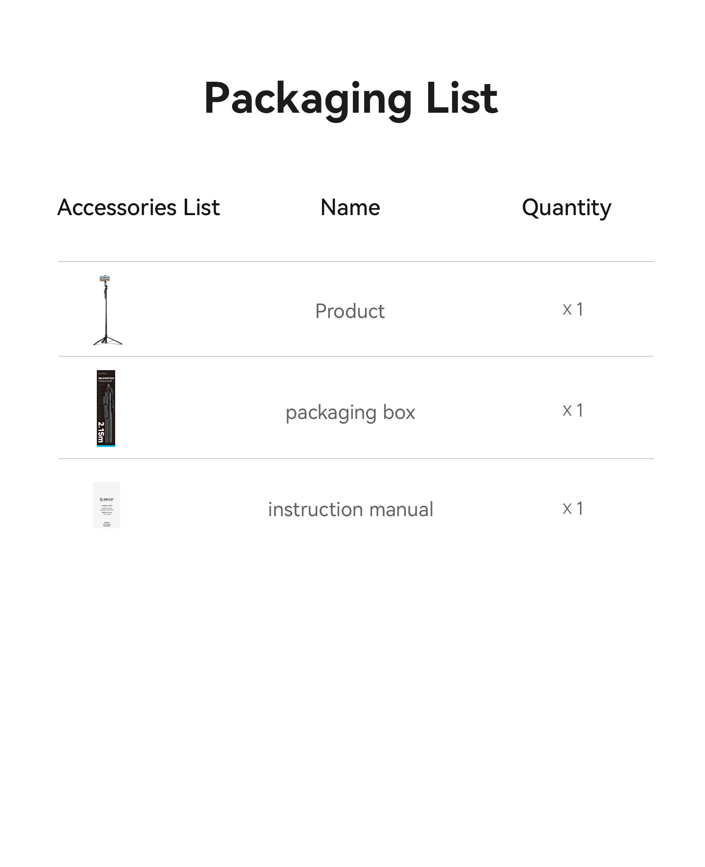
Task: Click the x1 quantity for instruction manual
Action: coord(573,509)
